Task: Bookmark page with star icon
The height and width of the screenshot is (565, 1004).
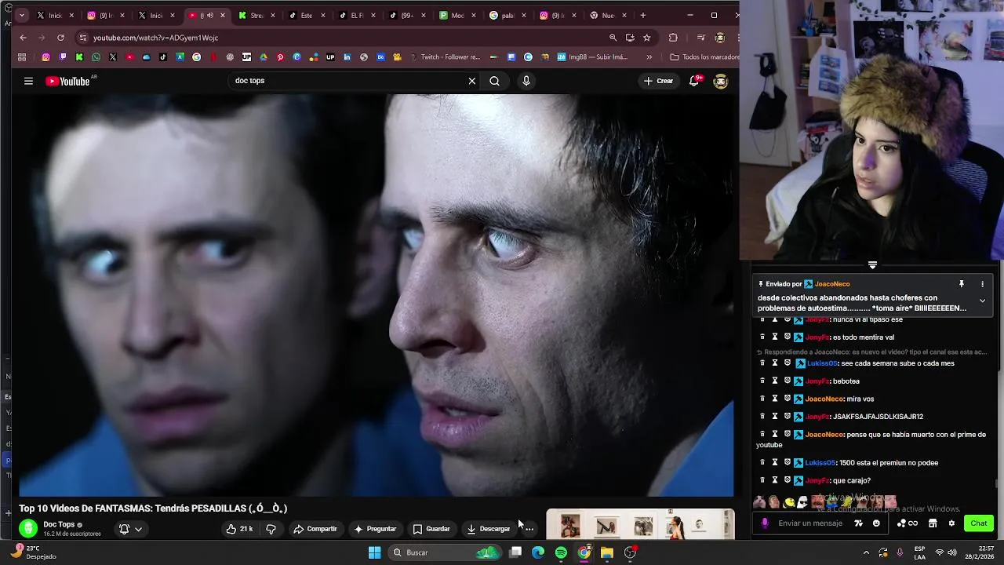Action: pos(647,38)
